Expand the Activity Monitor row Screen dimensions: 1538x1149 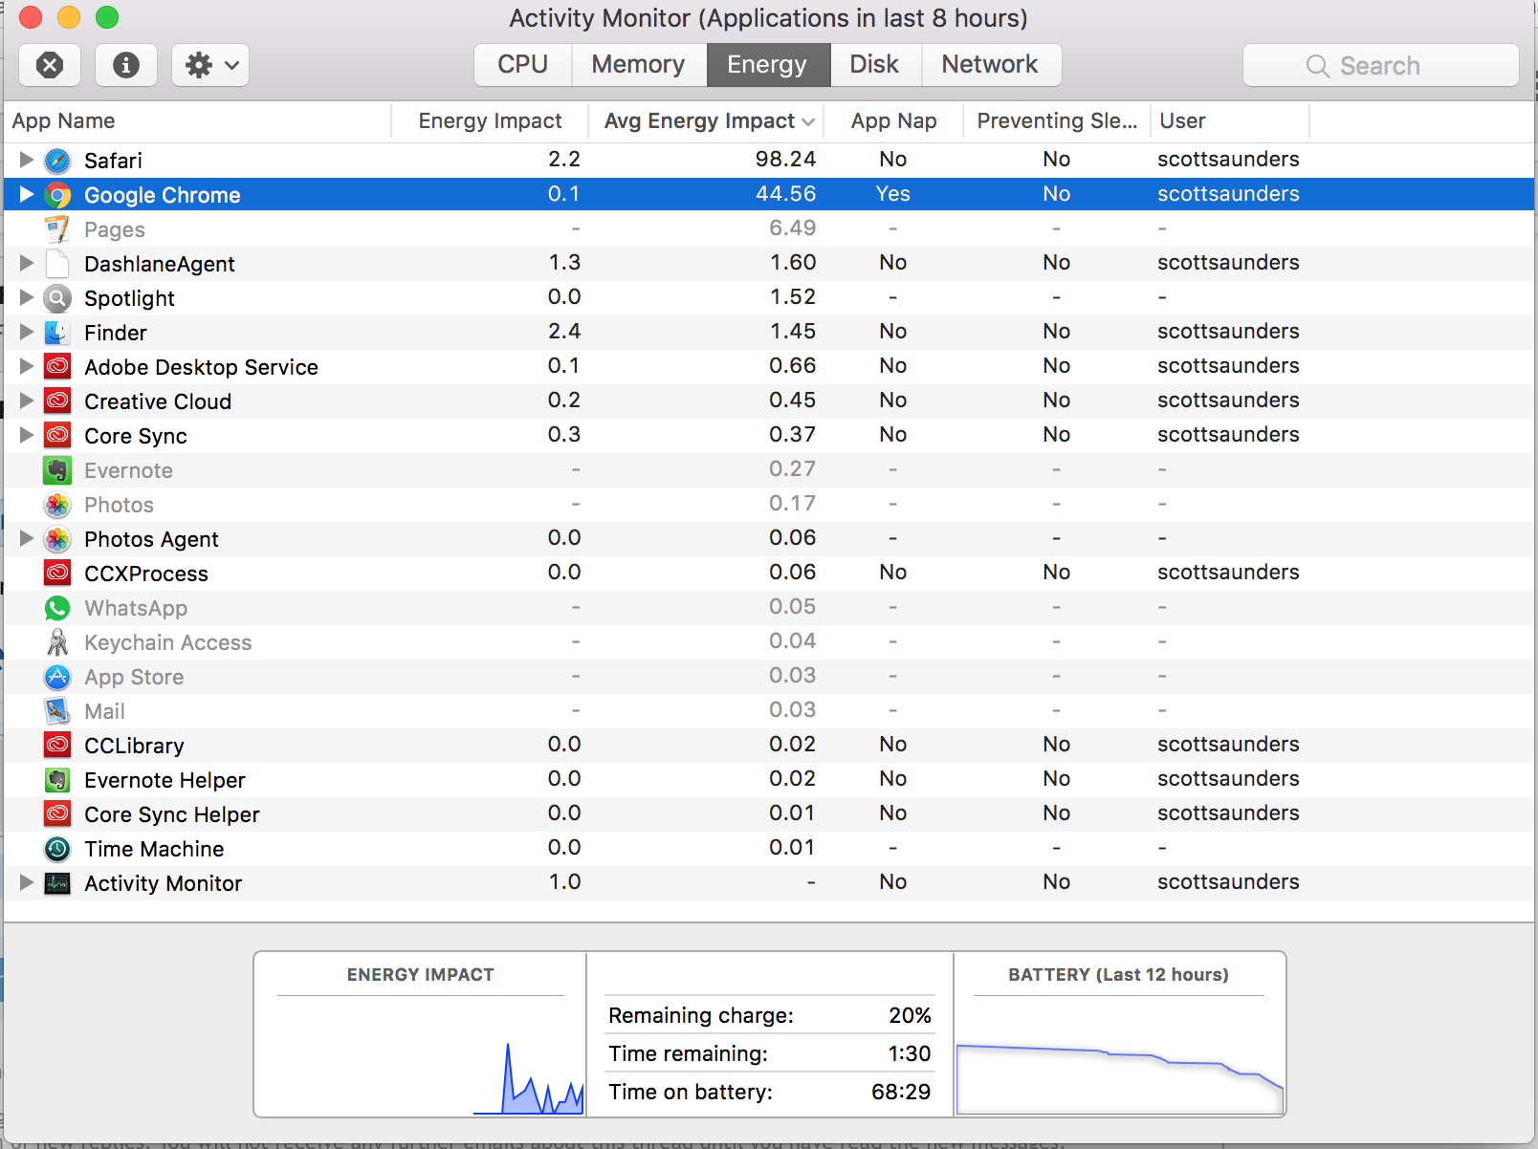[x=27, y=882]
